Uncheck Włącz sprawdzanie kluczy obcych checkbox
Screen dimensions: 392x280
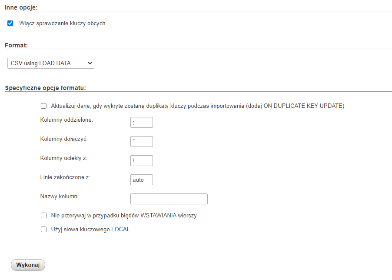10,23
